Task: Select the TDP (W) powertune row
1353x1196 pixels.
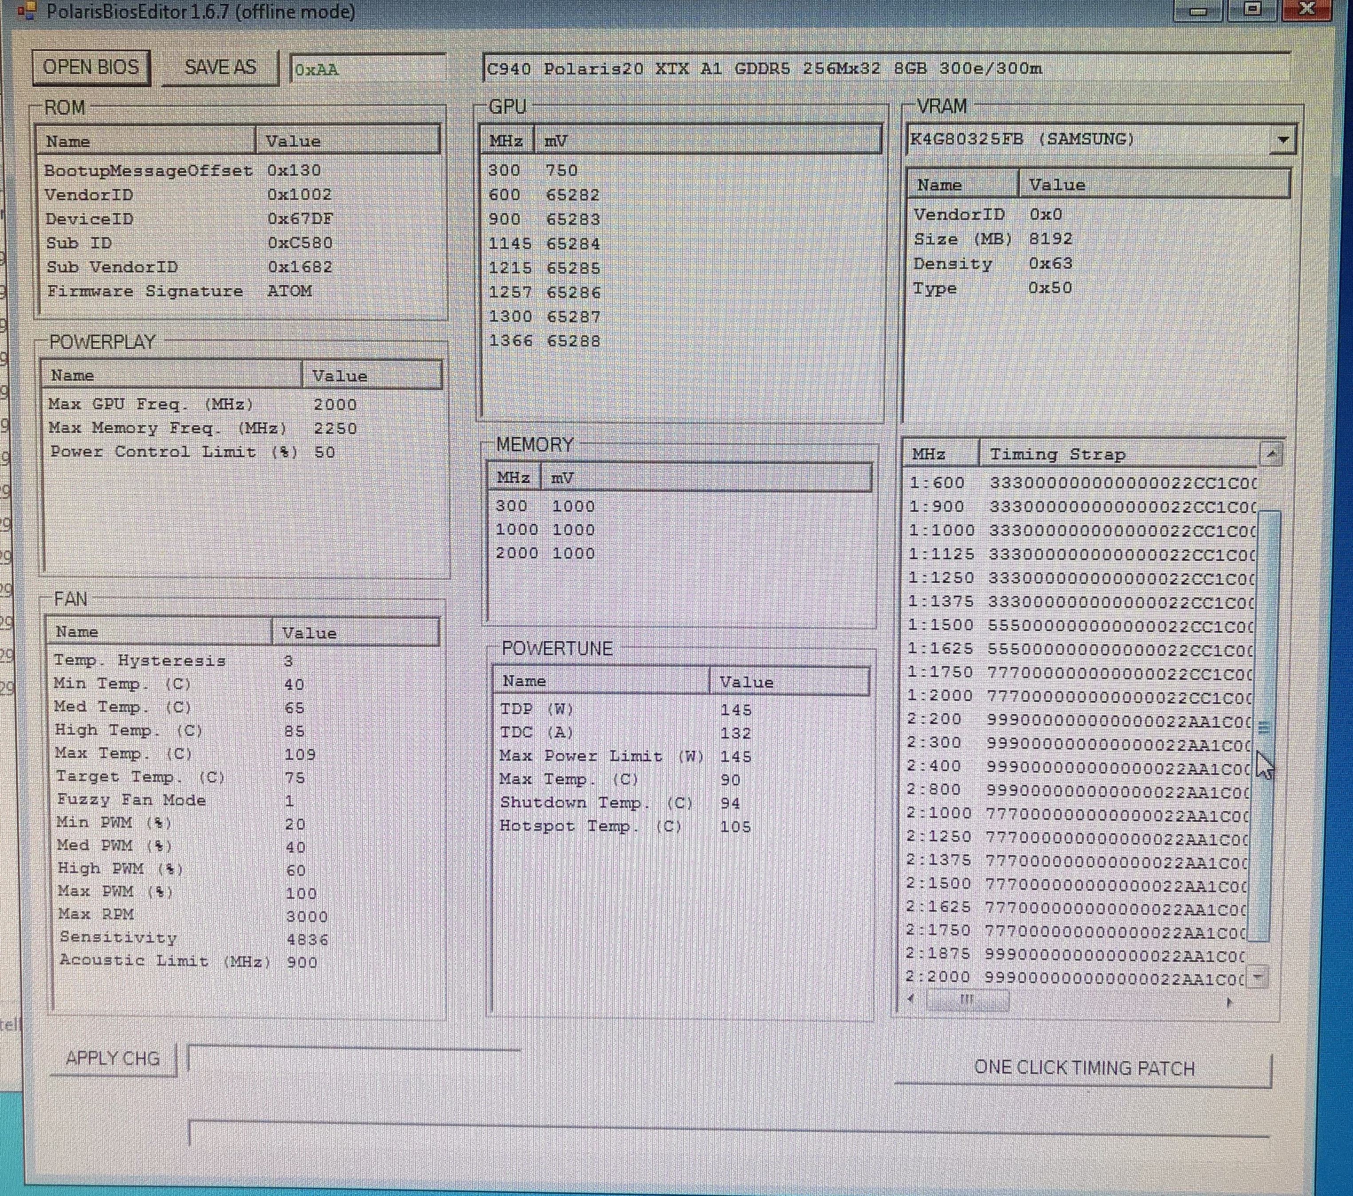Action: pyautogui.click(x=625, y=710)
